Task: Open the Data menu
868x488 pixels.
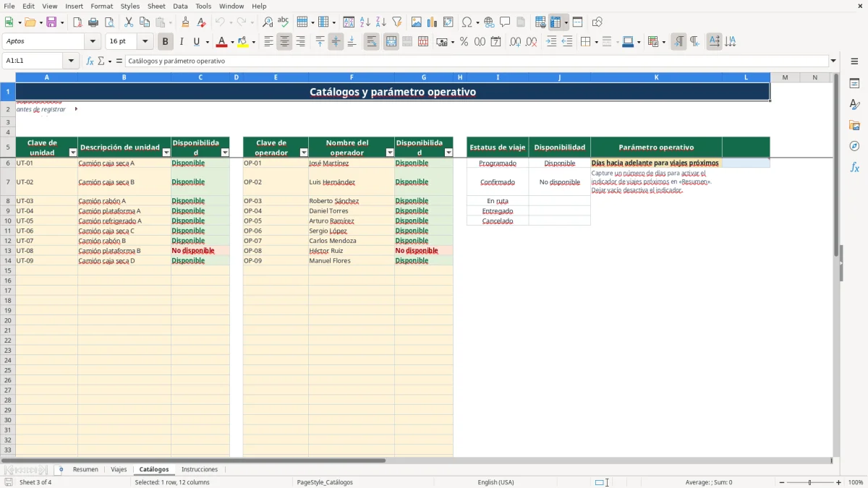Action: click(x=180, y=6)
